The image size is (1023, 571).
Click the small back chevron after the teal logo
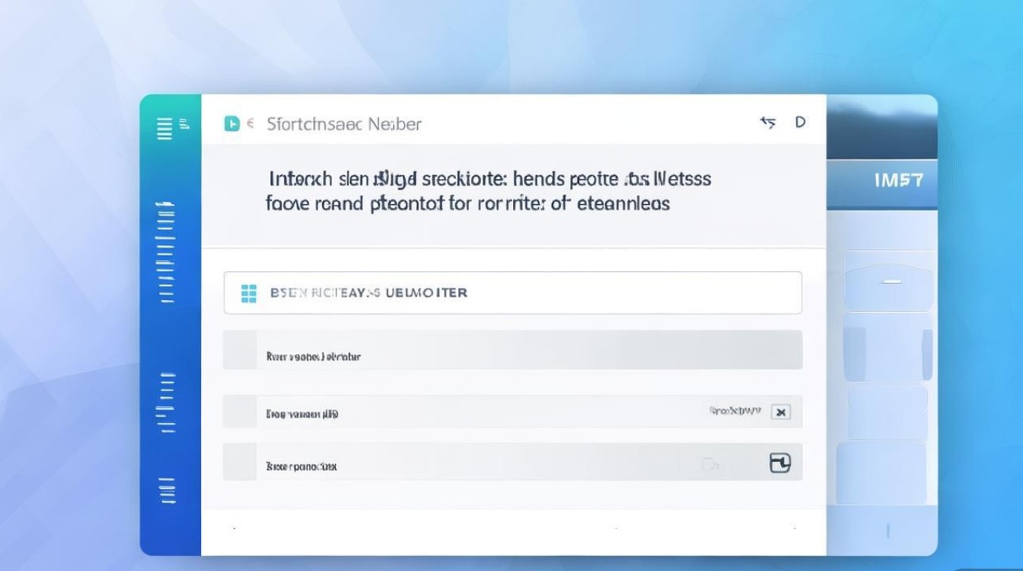coord(250,123)
